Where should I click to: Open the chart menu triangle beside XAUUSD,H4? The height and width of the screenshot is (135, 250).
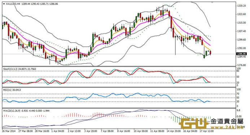4,4
